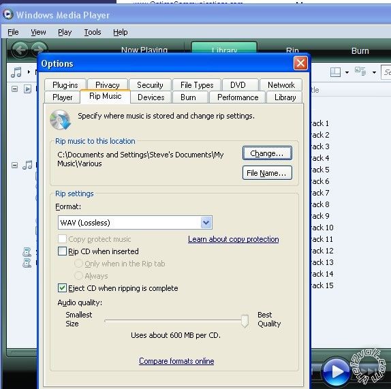
Task: Open the layout options icon in Media Player toolbar
Action: point(335,72)
